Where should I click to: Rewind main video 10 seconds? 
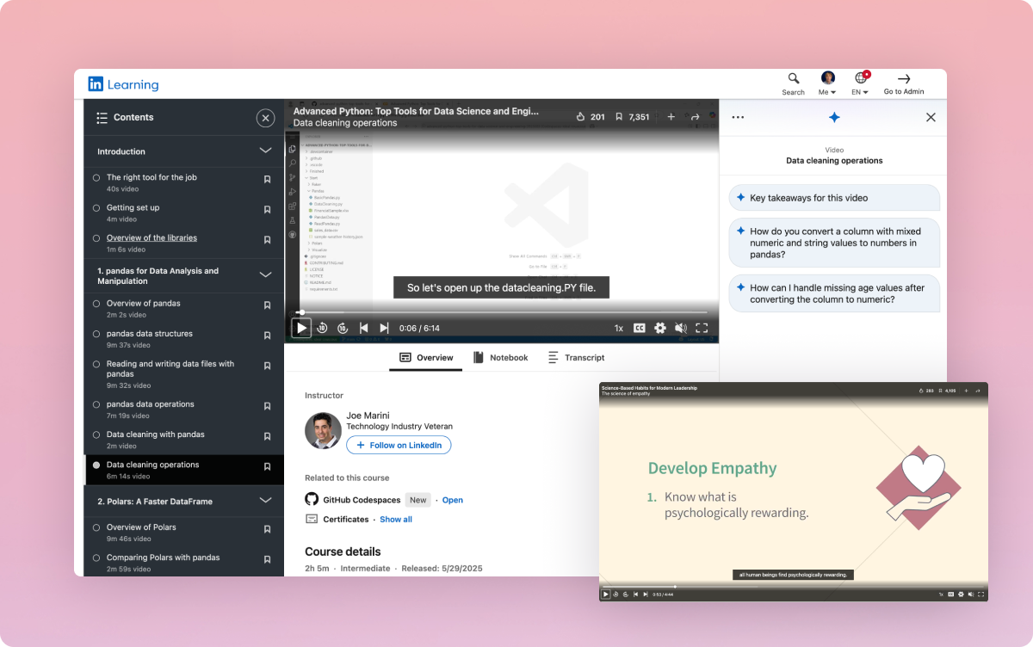[322, 328]
